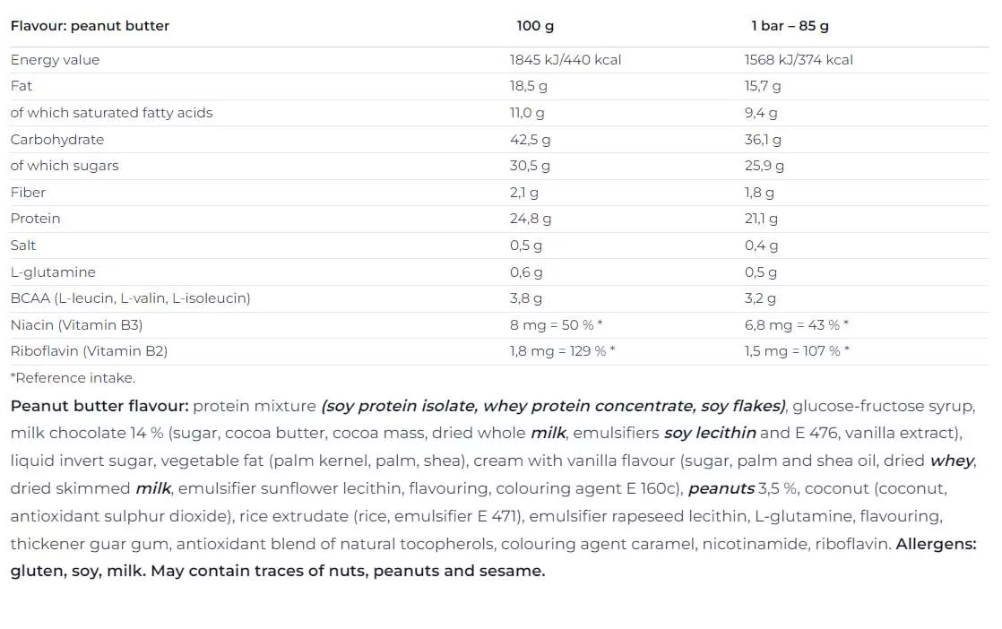
Task: Select the 'Salt' row label
Action: [x=23, y=246]
